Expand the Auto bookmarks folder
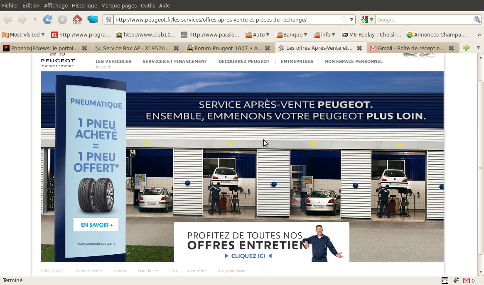Viewport: 484px width, 285px height. pos(258,35)
